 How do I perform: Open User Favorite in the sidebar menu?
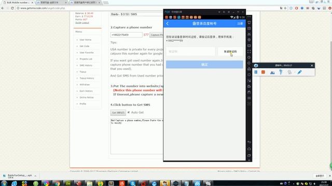pos(87,53)
